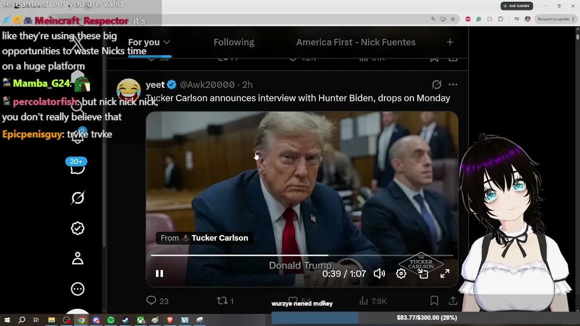Open the Grammarly extension icon

[x=478, y=19]
